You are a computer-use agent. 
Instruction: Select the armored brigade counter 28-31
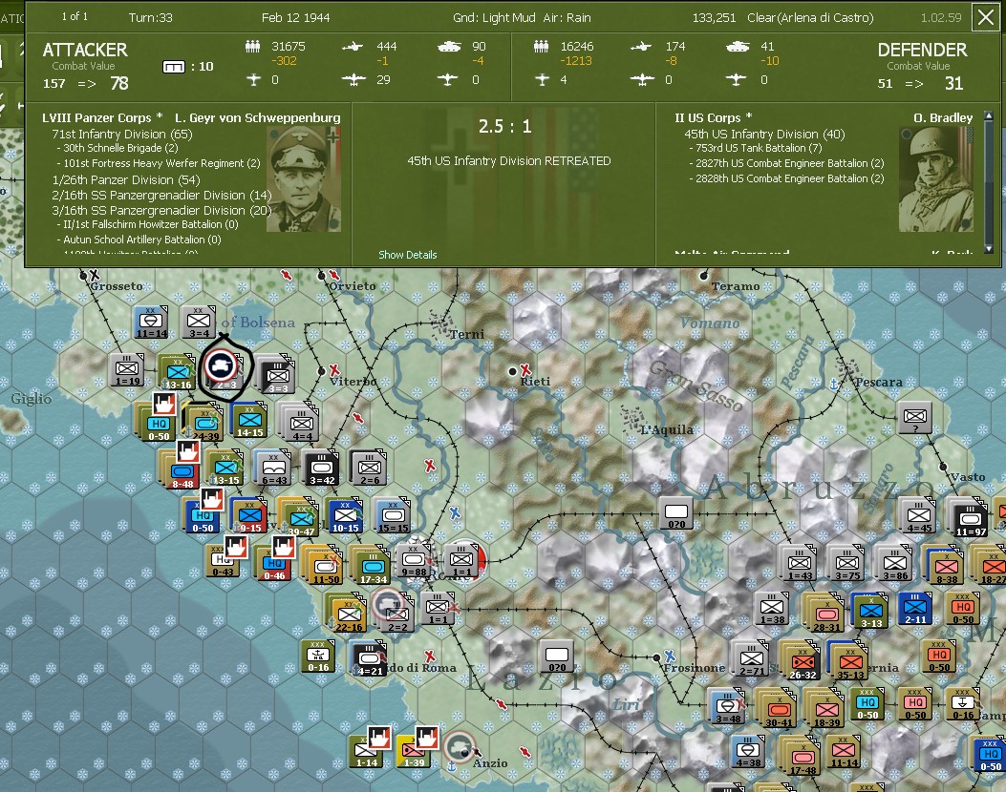coord(827,615)
